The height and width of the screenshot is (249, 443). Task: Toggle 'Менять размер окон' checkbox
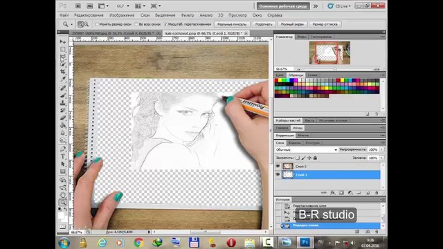(97, 24)
